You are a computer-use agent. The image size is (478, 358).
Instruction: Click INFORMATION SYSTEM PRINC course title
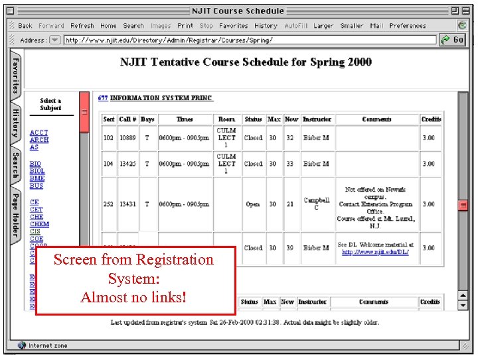tap(161, 98)
